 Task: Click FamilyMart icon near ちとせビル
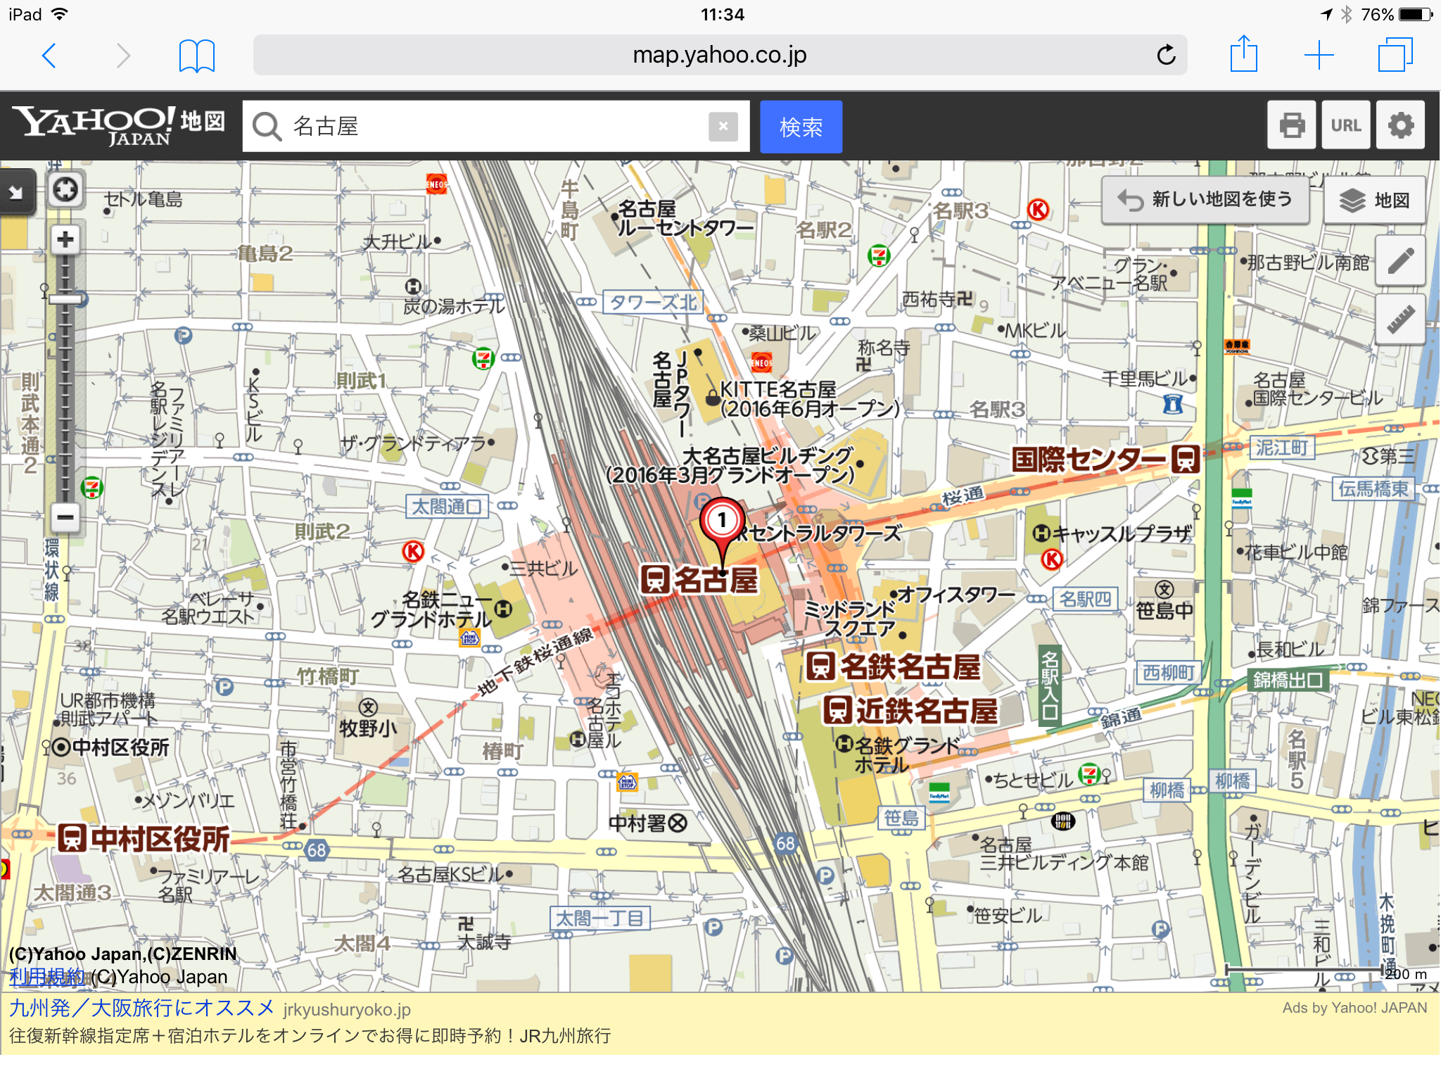(x=939, y=792)
